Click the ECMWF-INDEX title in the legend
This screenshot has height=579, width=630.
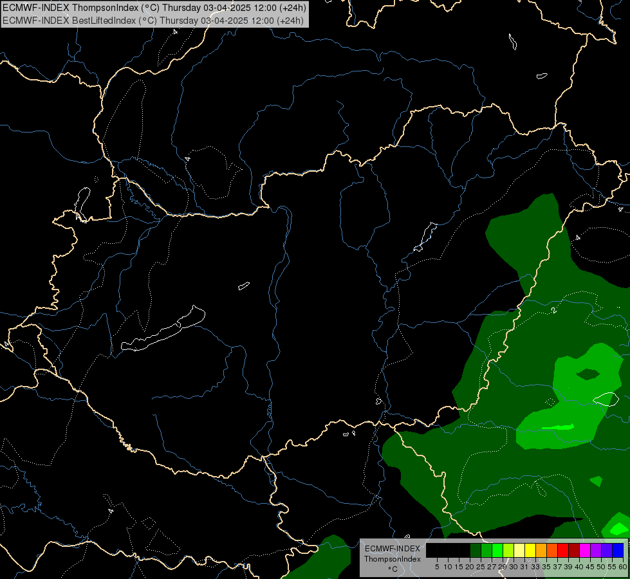pos(393,549)
